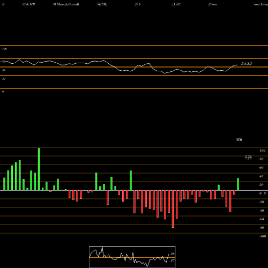This screenshot has height=268, width=268.
Task: Click the 50 label on RSI axis
Action: coord(4,70)
